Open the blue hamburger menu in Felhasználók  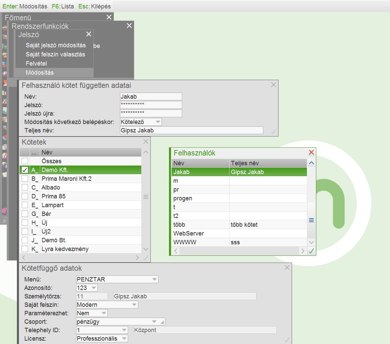point(311,220)
